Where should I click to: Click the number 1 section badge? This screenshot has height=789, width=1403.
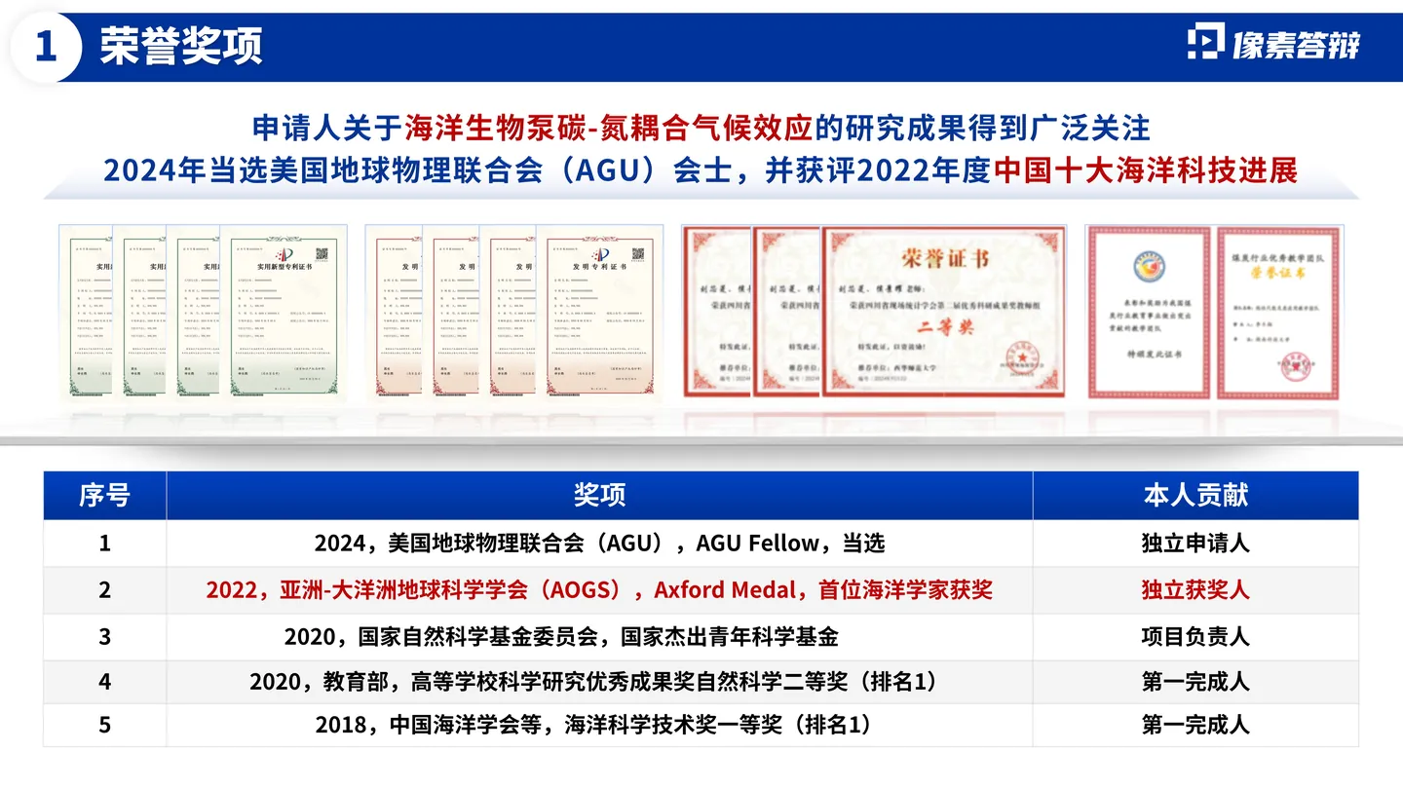click(x=45, y=48)
